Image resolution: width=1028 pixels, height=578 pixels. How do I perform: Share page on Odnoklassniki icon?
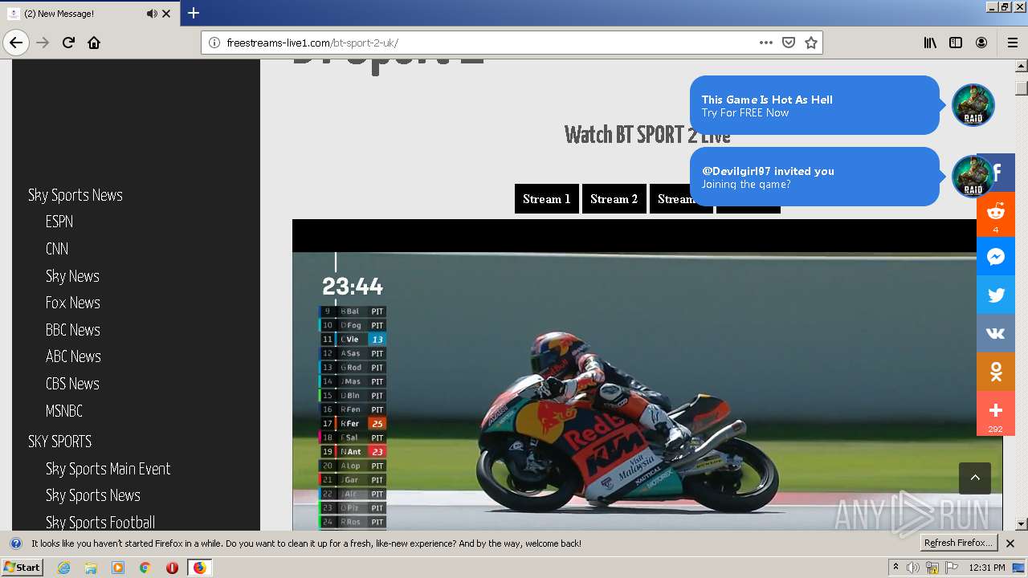996,372
